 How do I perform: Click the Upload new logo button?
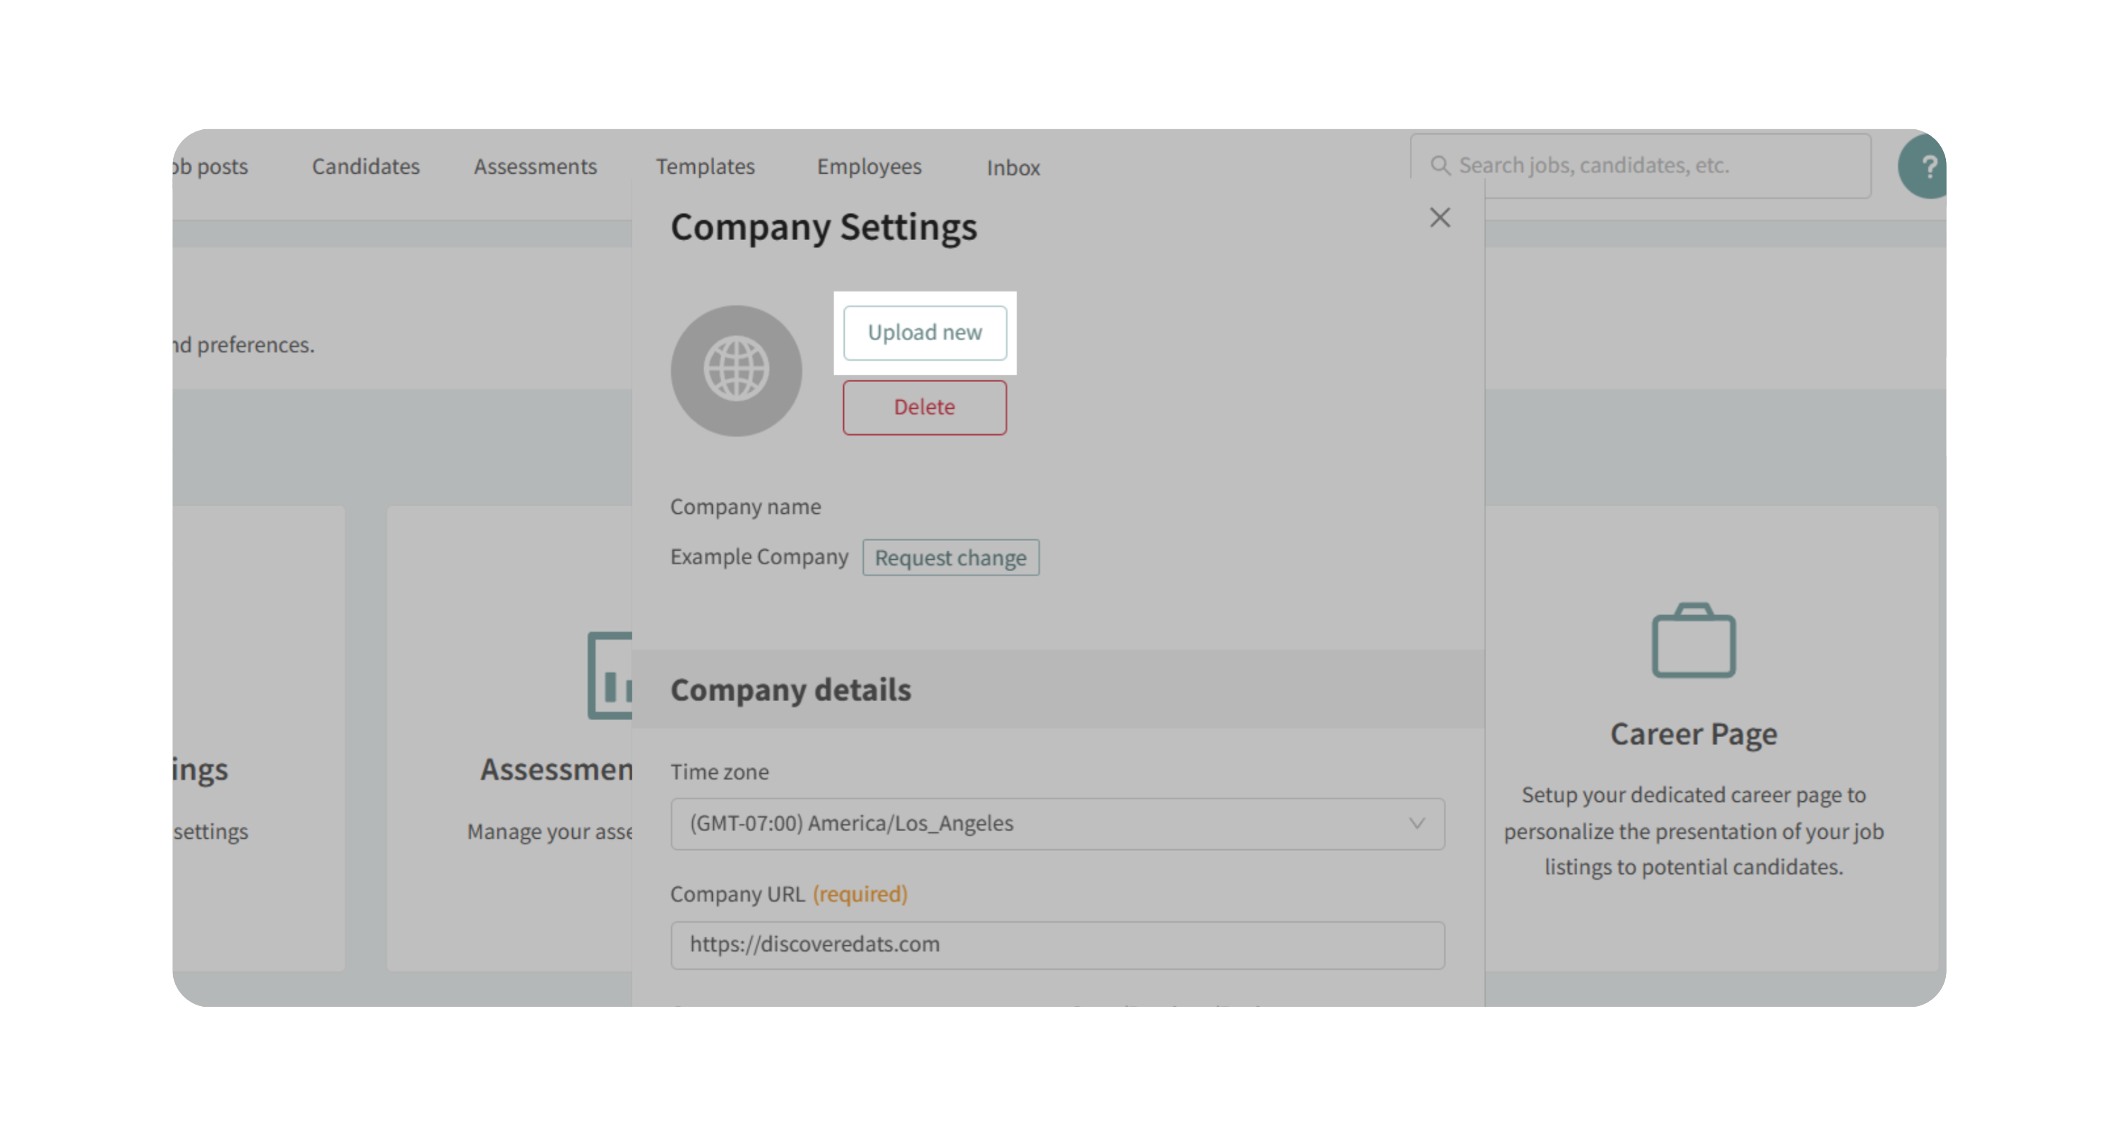click(x=924, y=333)
